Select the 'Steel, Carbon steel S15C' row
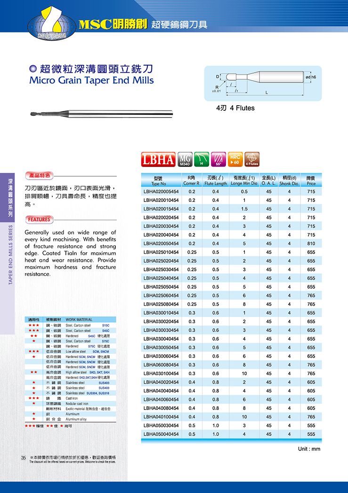Viewport: 348px width, 493px height. tap(71, 326)
